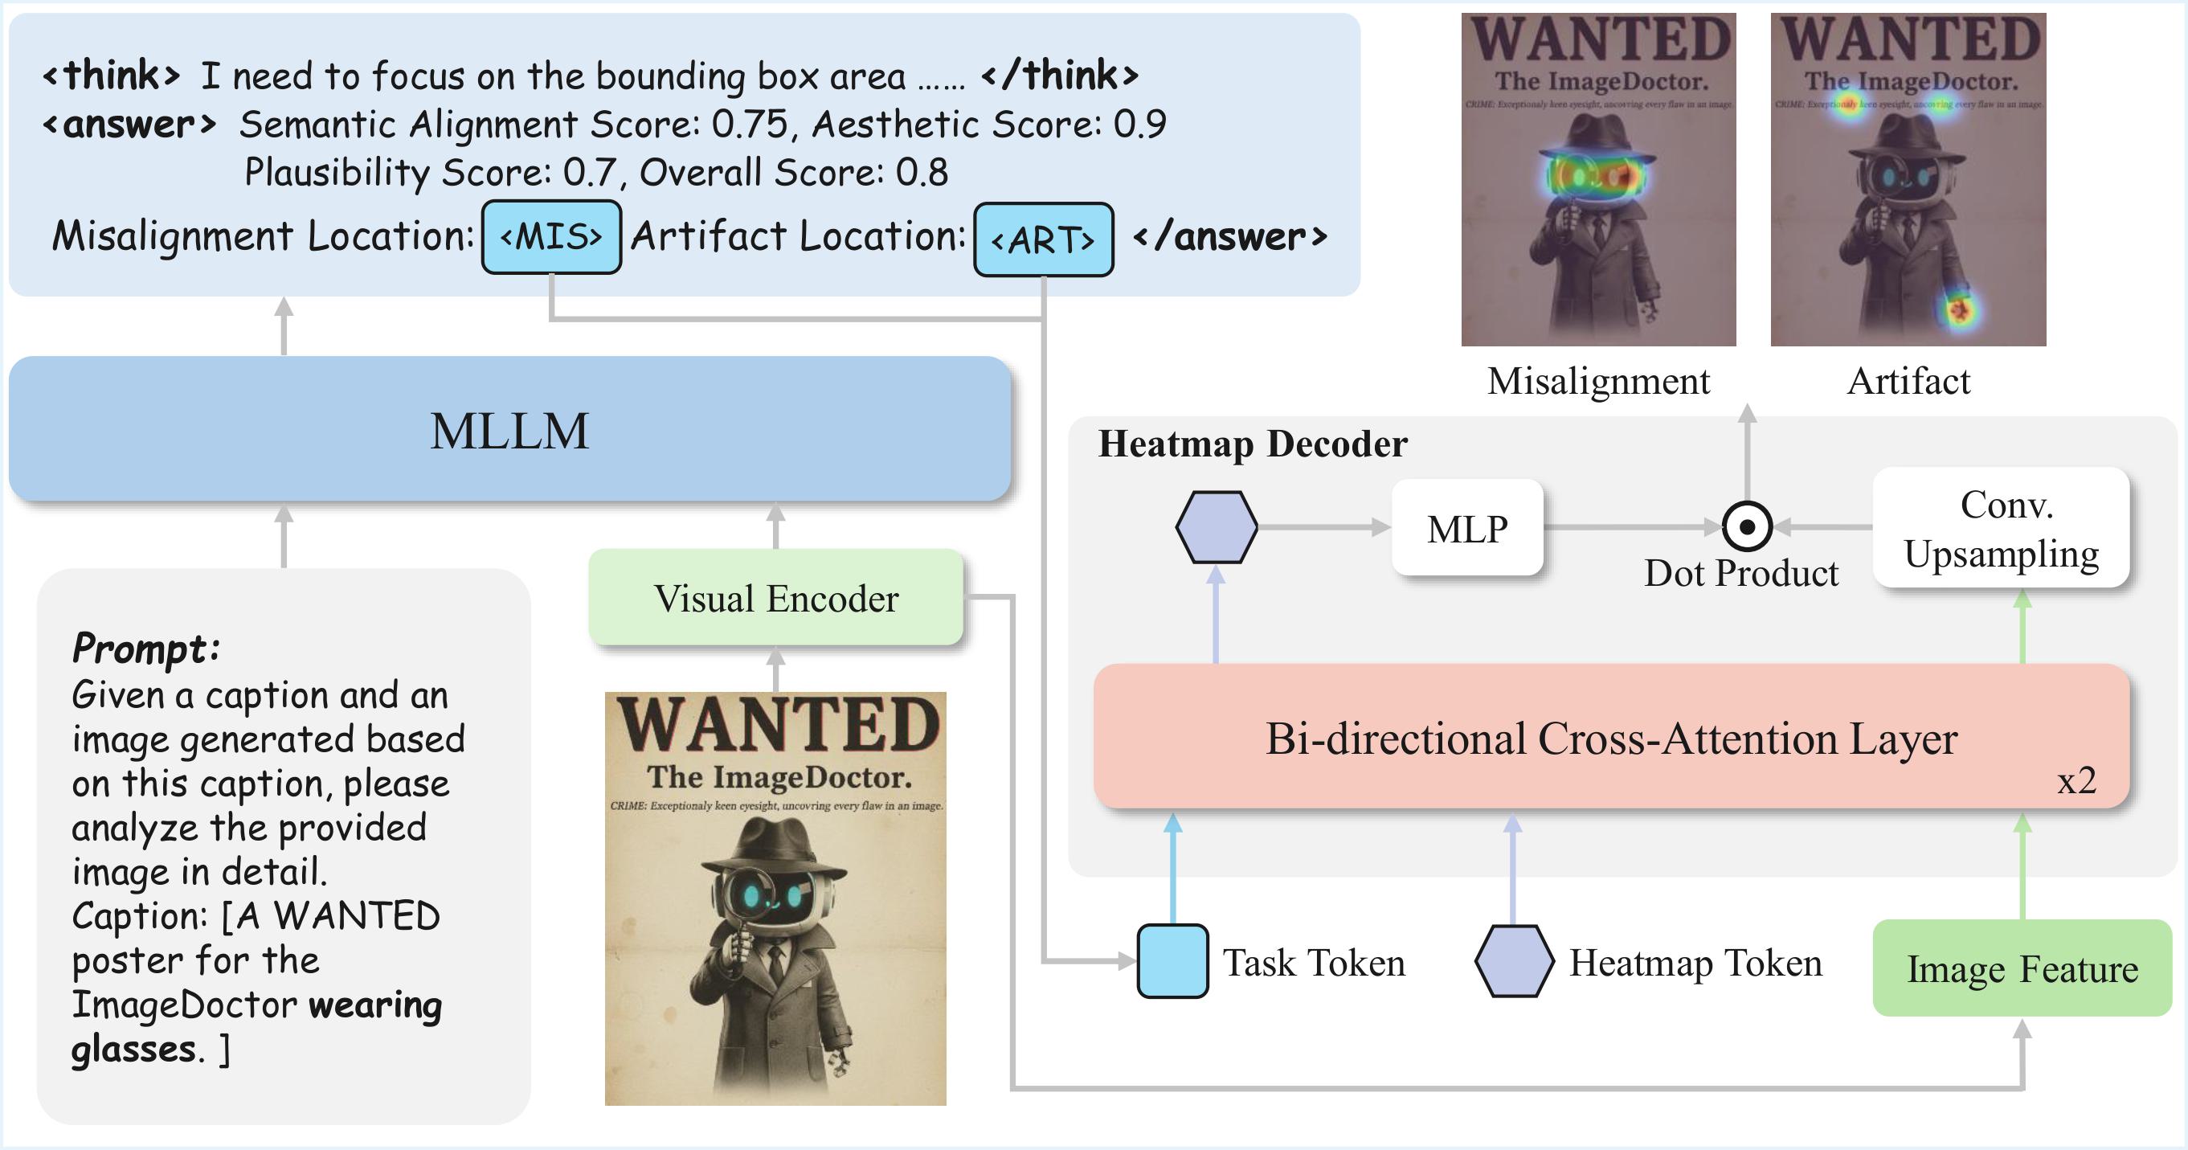The width and height of the screenshot is (2188, 1150).
Task: Click the Heatmap Decoder title text
Action: point(1252,444)
